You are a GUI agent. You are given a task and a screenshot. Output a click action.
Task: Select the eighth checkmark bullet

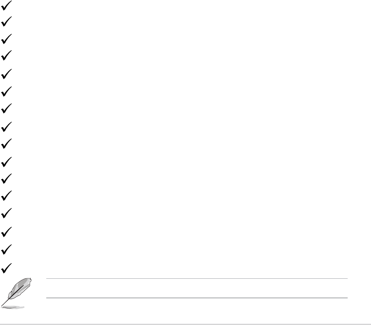click(7, 127)
